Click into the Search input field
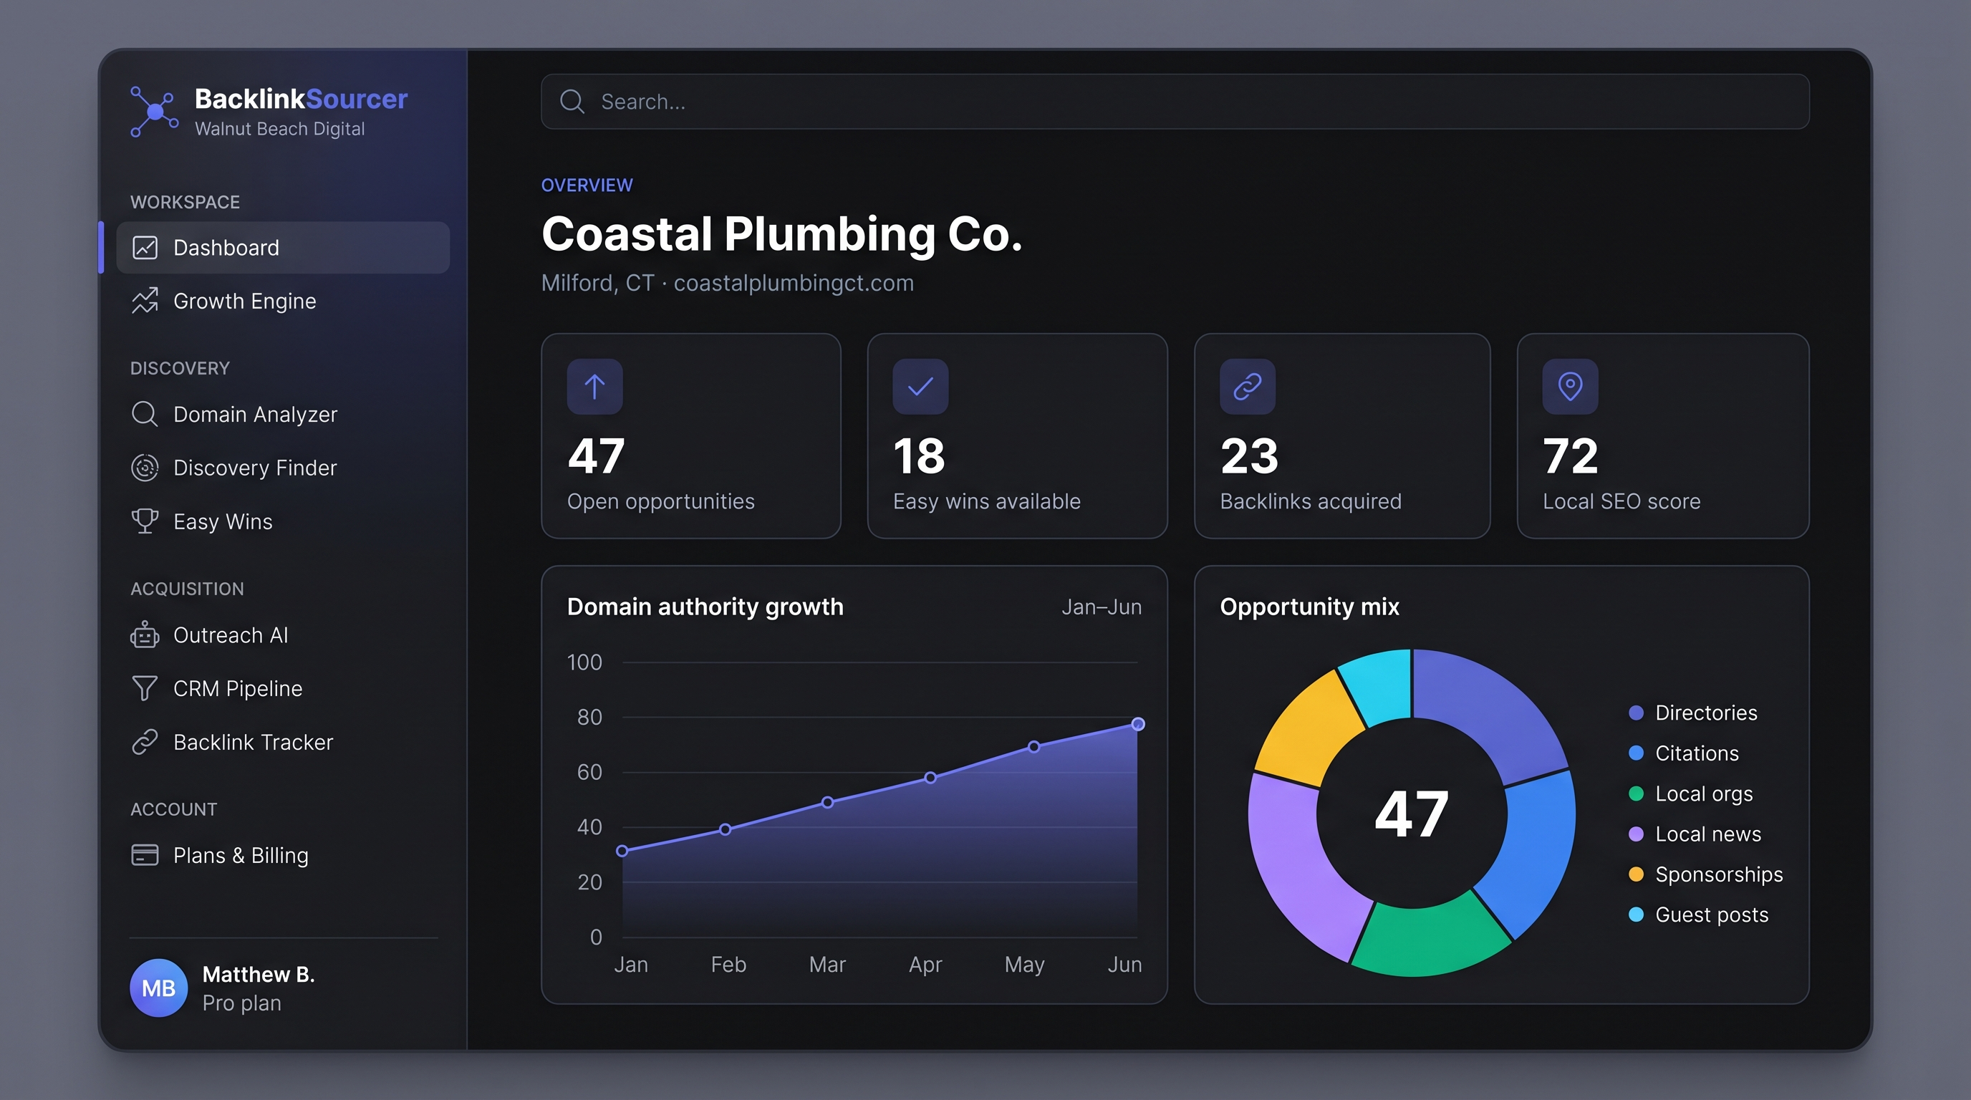 coord(1175,102)
